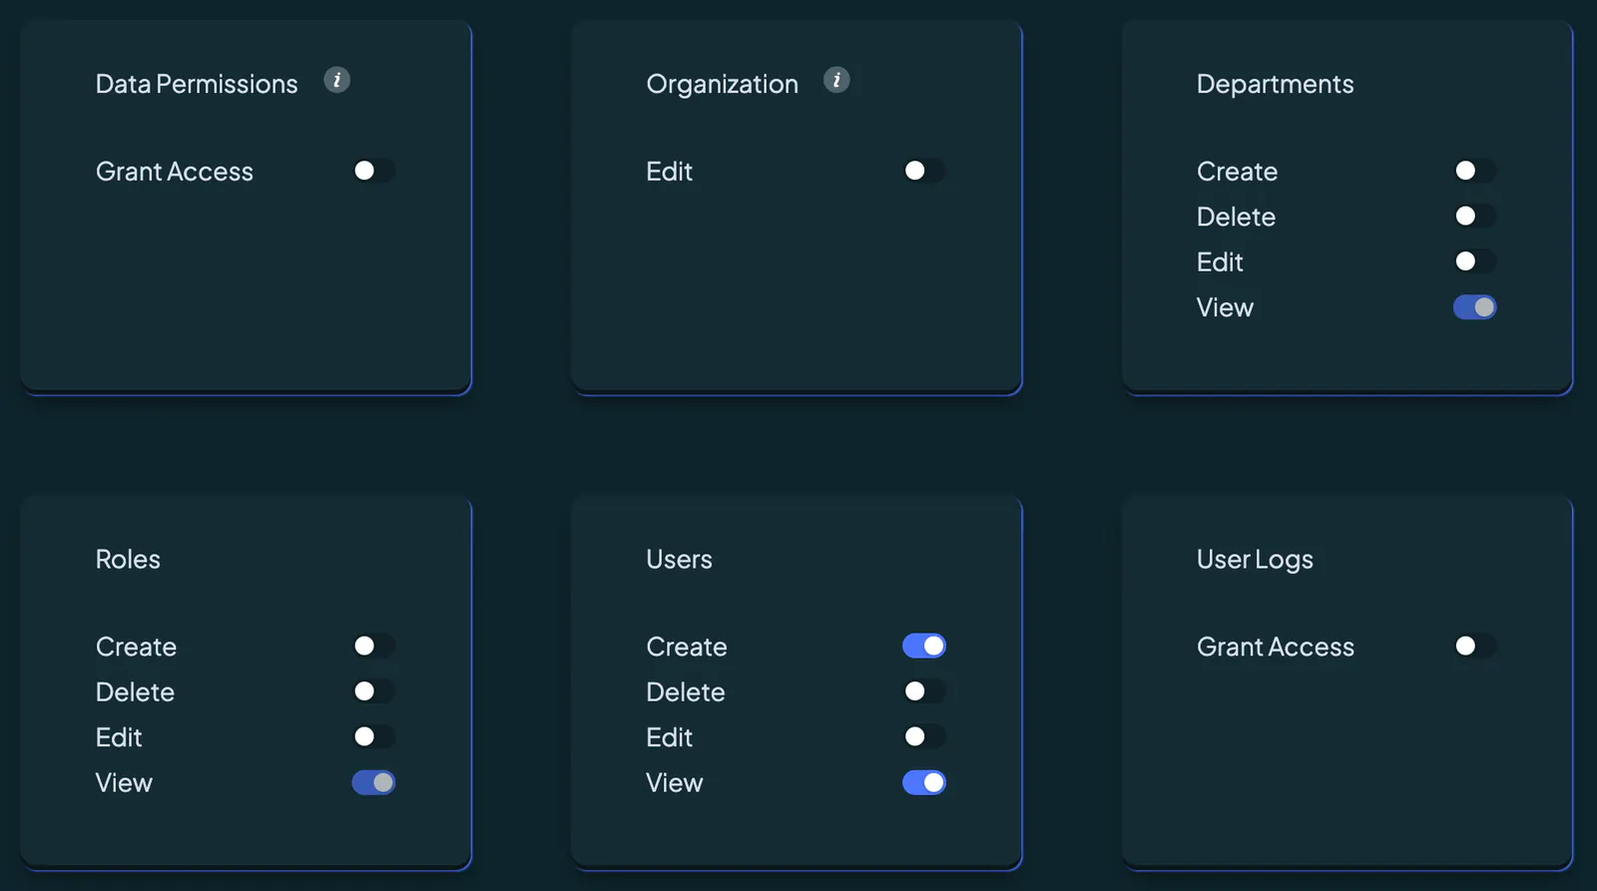This screenshot has height=891, width=1597.
Task: Turn on Users Edit toggle
Action: 924,736
